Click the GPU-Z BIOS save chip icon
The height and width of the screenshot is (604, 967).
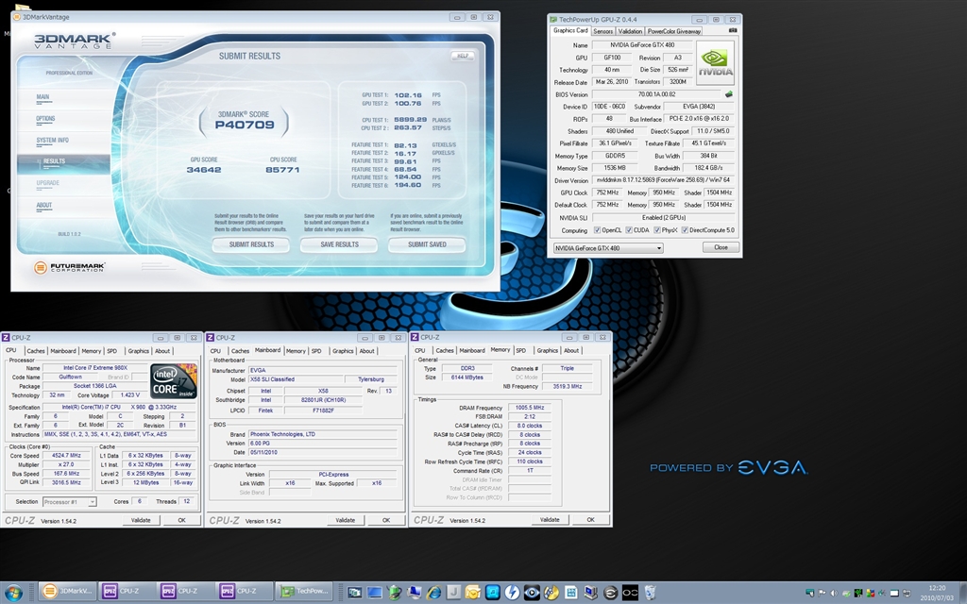(x=729, y=94)
